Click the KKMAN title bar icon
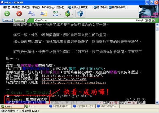This screenshot has height=113, width=159. coord(2,2)
